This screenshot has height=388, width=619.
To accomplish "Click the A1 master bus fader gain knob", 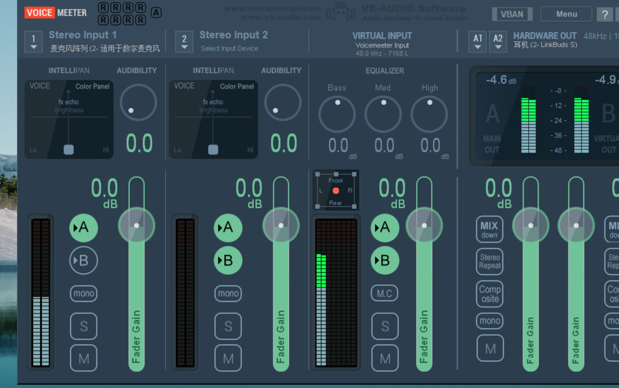I will [531, 226].
